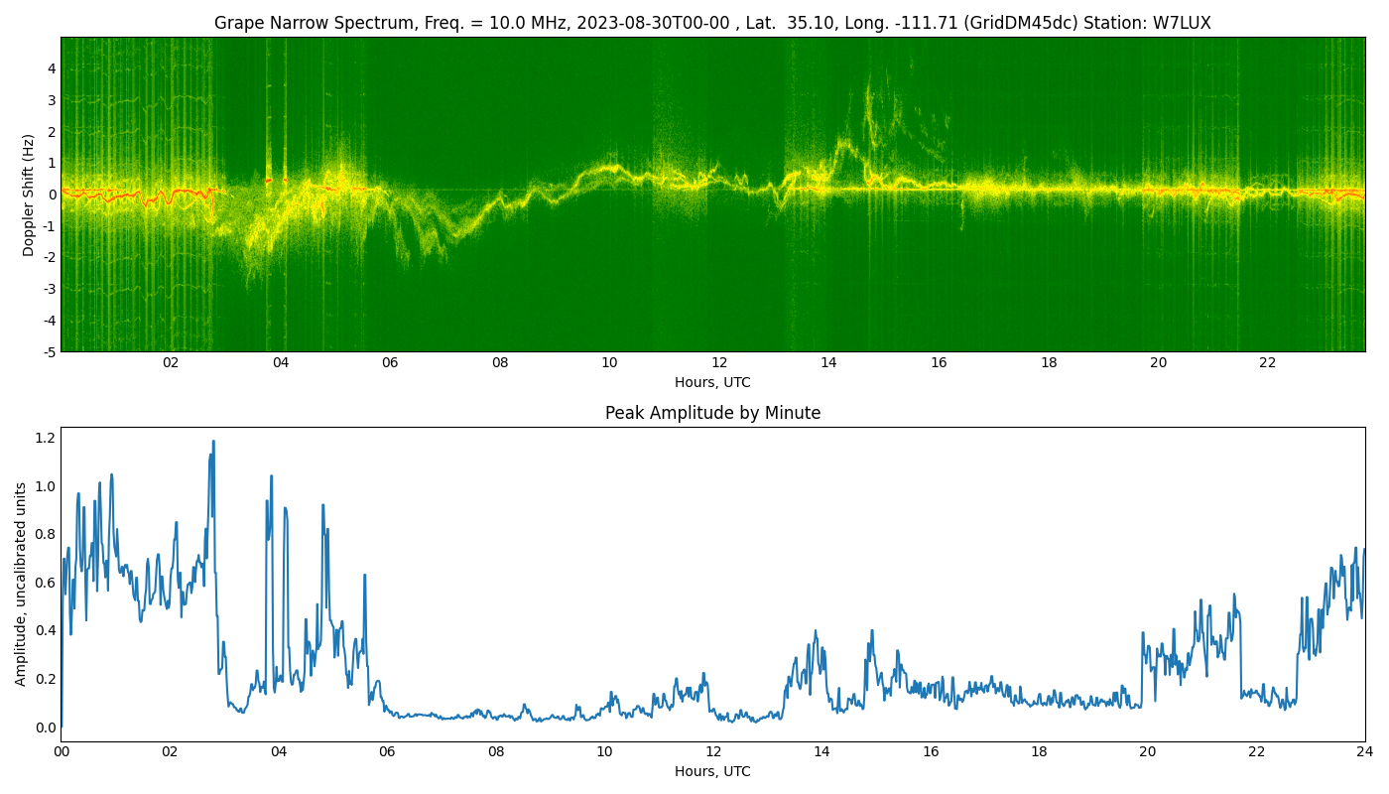The width and height of the screenshot is (1389, 794).
Task: Click hour tick '10' on spectrum plot axis
Action: 609,363
